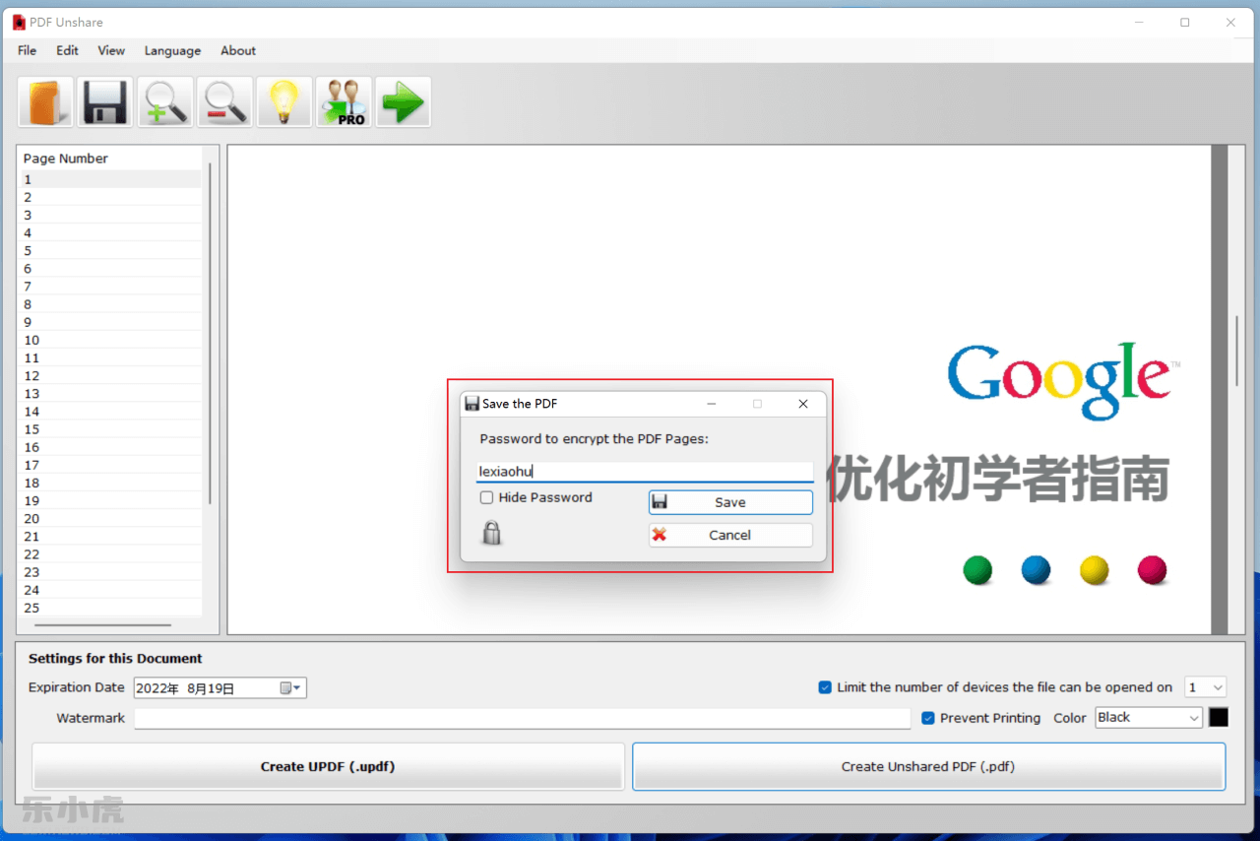Viewport: 1260px width, 841px height.
Task: Select page 2 in the page list
Action: 111,197
